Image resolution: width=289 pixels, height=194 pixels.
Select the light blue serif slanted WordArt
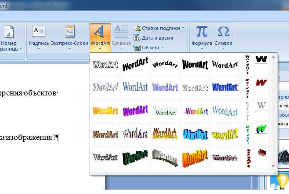click(225, 111)
